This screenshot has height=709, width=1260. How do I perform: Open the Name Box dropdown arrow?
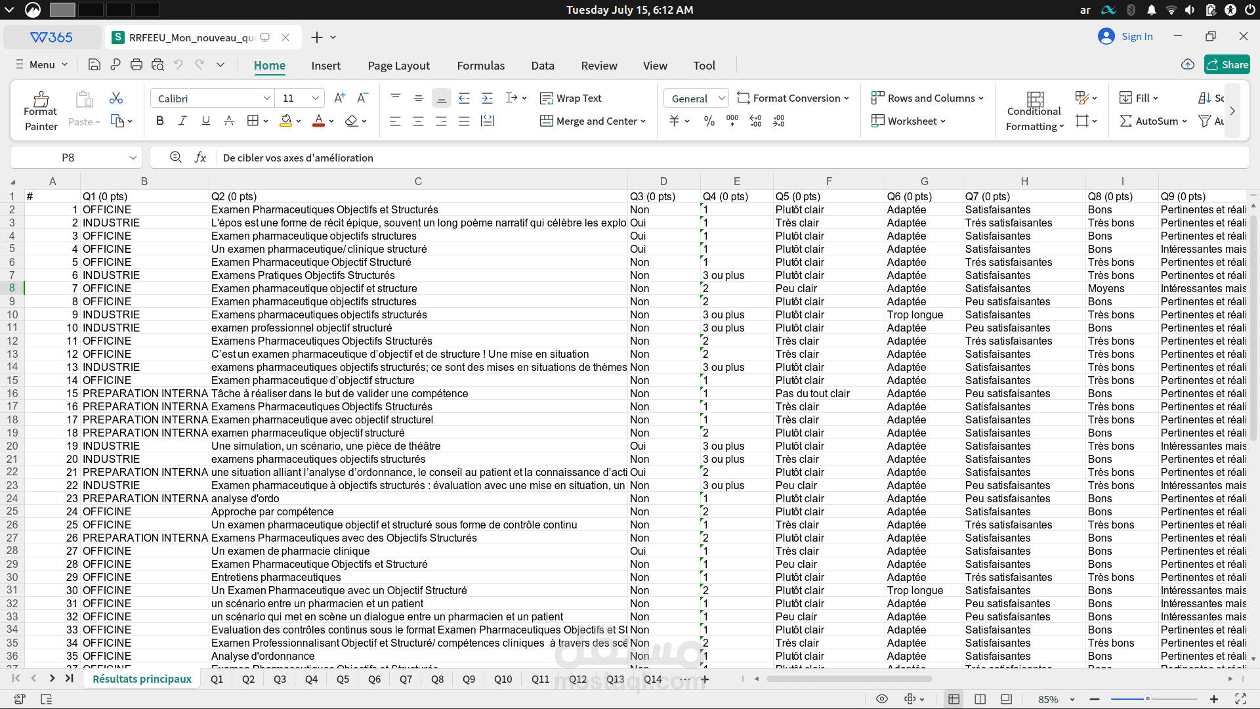(x=133, y=158)
